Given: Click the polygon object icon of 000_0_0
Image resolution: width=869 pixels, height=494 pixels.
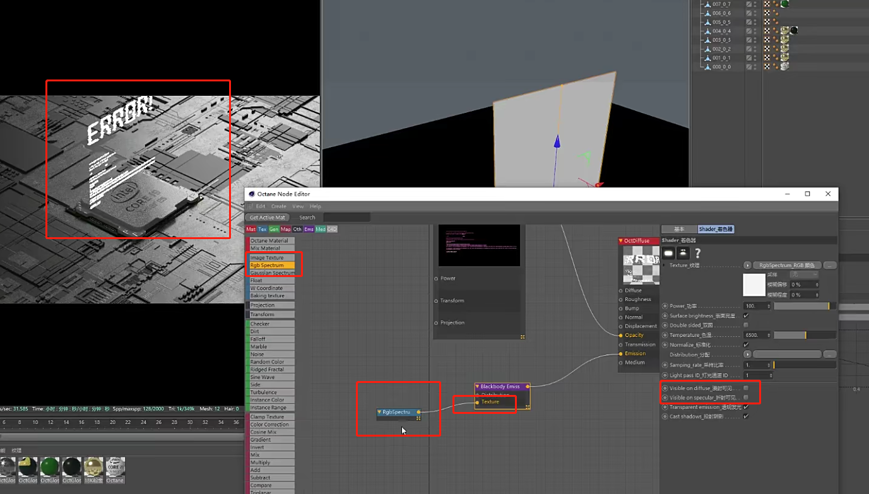Looking at the screenshot, I should 707,66.
